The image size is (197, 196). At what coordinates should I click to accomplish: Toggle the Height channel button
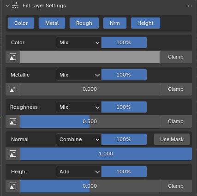point(145,23)
